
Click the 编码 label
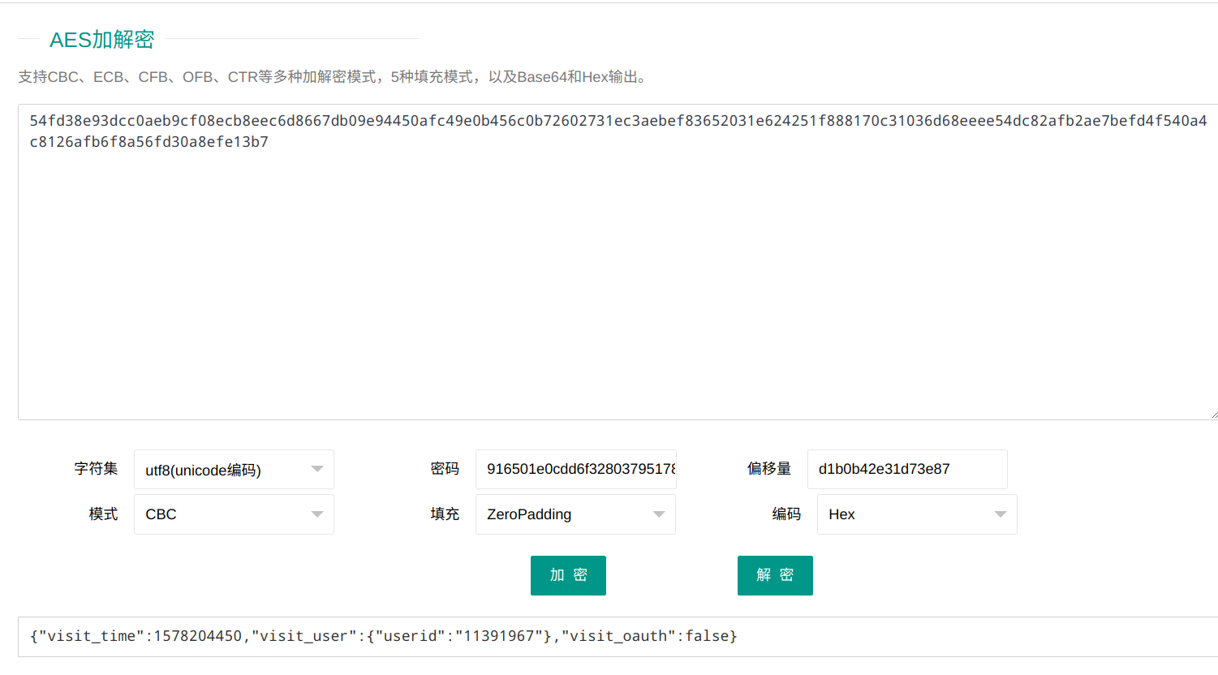pyautogui.click(x=786, y=514)
